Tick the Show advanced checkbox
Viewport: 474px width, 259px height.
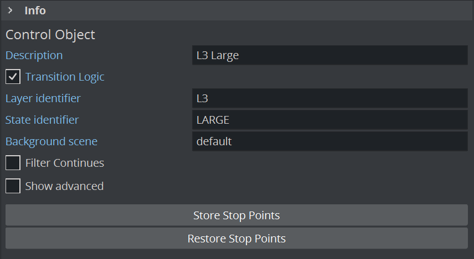13,186
